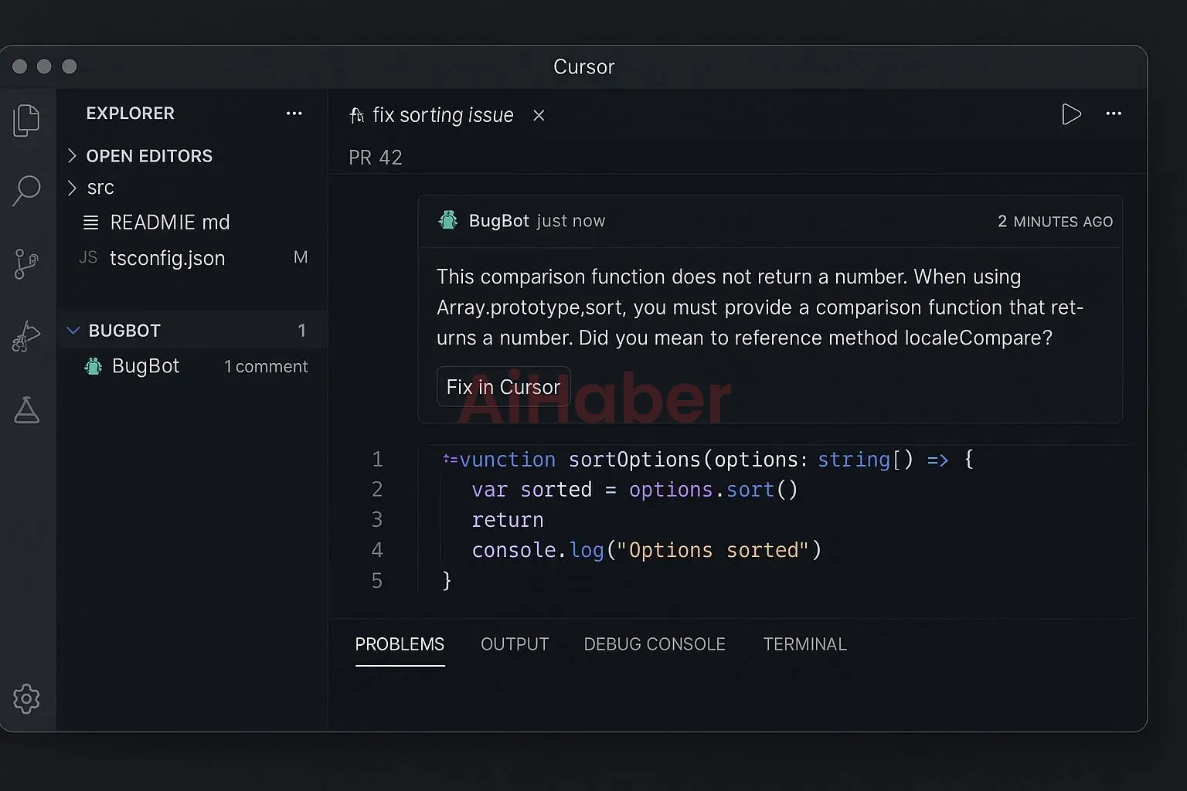Open the DEBUG CONSOLE tab
This screenshot has width=1187, height=791.
coord(655,643)
